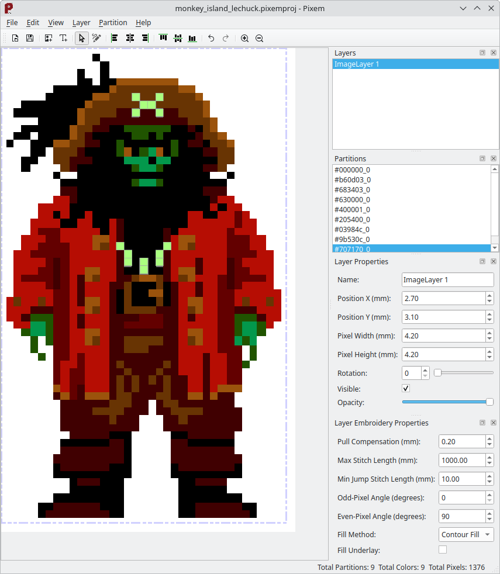Increase Odd-Pixel Angle with the up arrow
The image size is (500, 574).
point(489,495)
